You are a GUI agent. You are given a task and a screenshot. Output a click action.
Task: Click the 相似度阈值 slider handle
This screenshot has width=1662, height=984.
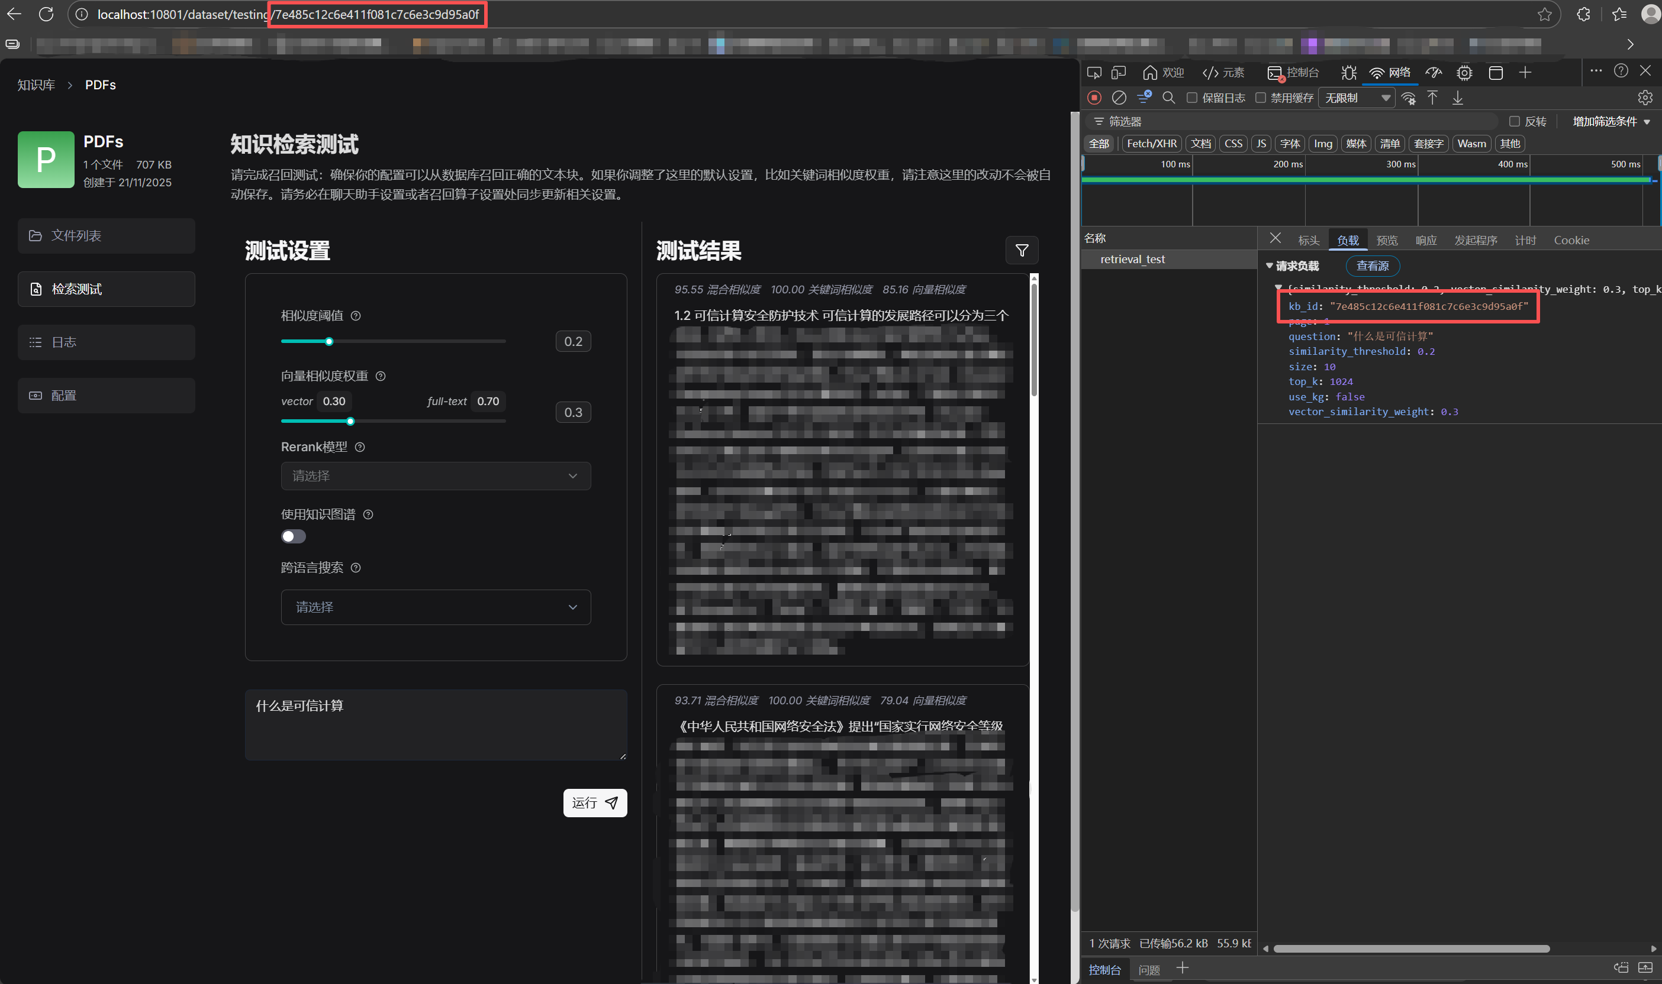[x=329, y=341]
